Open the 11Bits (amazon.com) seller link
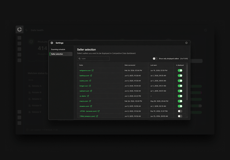 (x=87, y=116)
